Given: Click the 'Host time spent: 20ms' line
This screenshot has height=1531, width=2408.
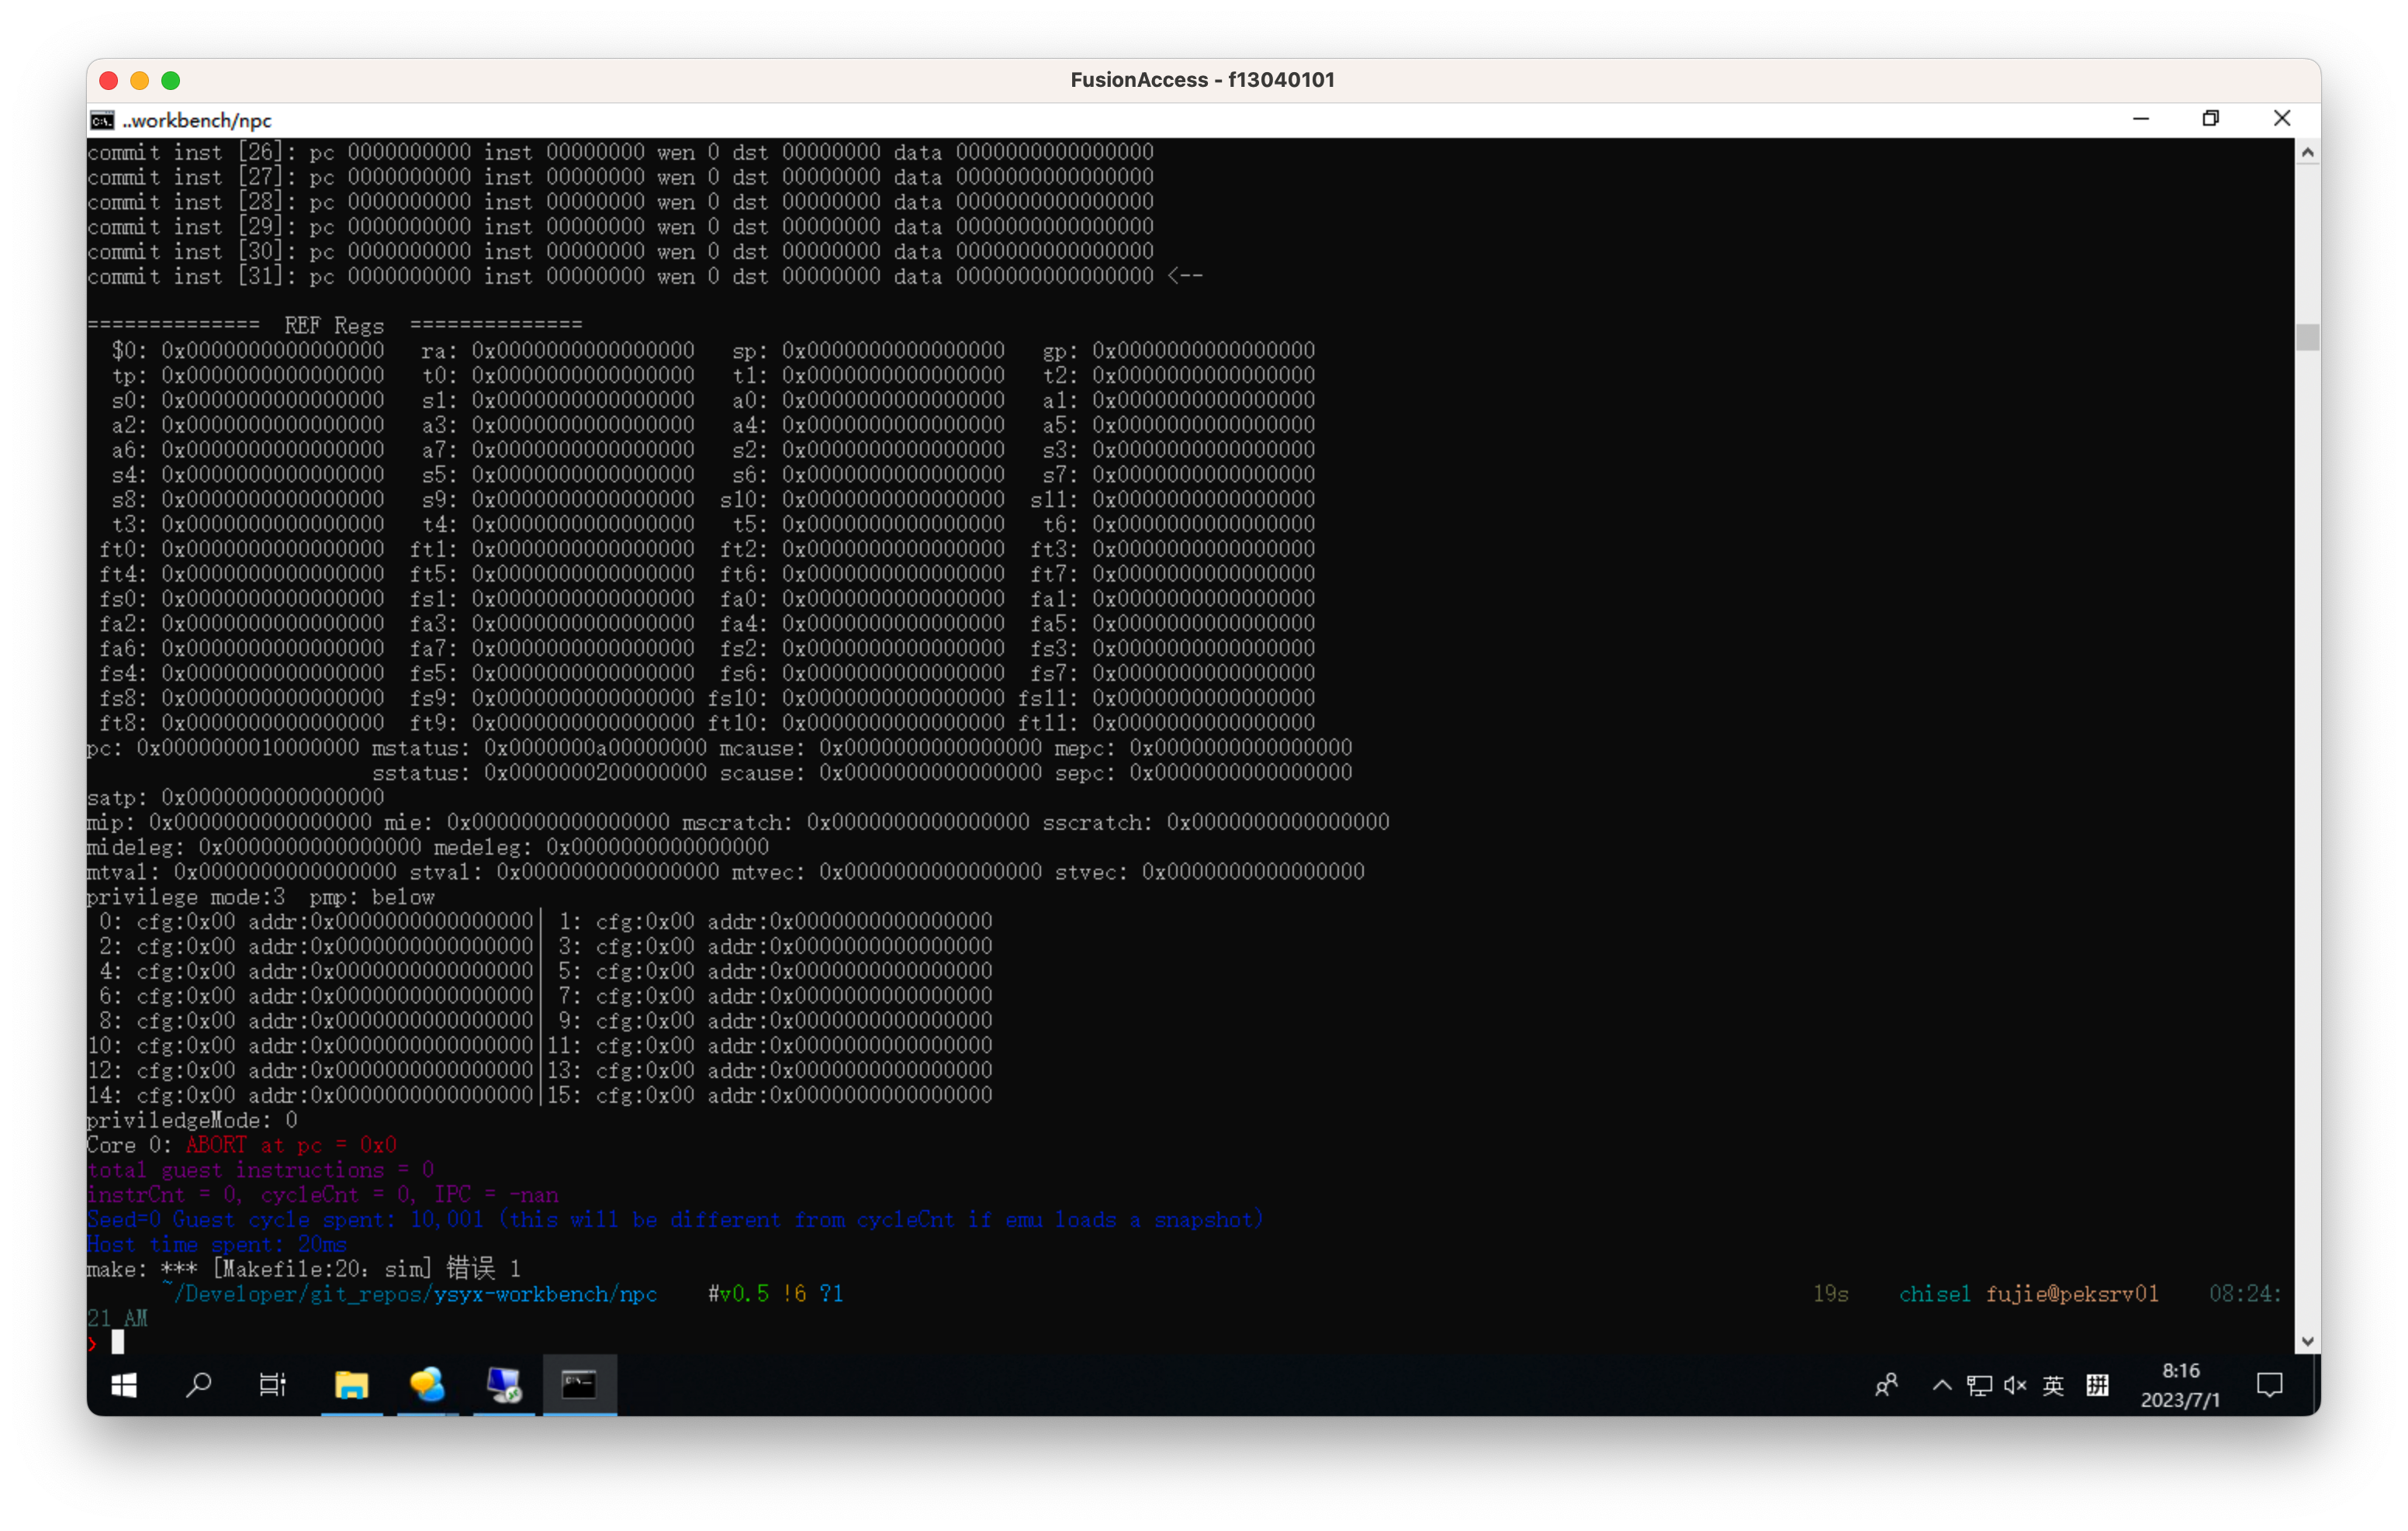Looking at the screenshot, I should [x=217, y=1245].
